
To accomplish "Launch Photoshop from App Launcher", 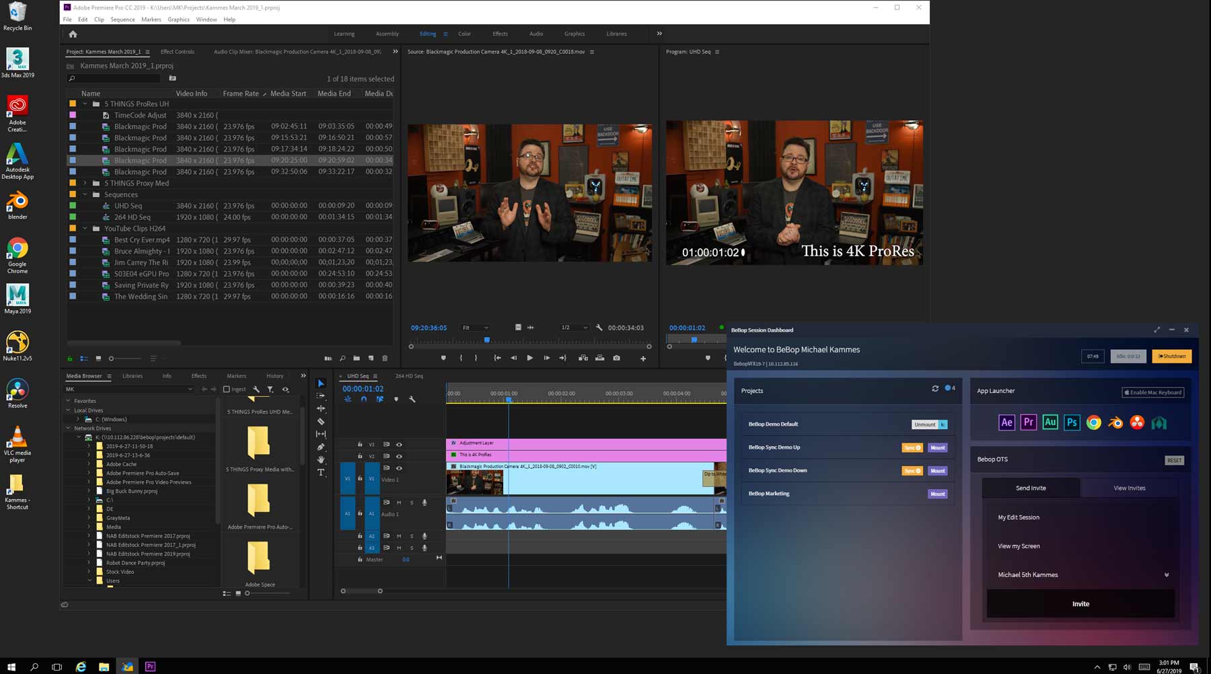I will (1072, 422).
